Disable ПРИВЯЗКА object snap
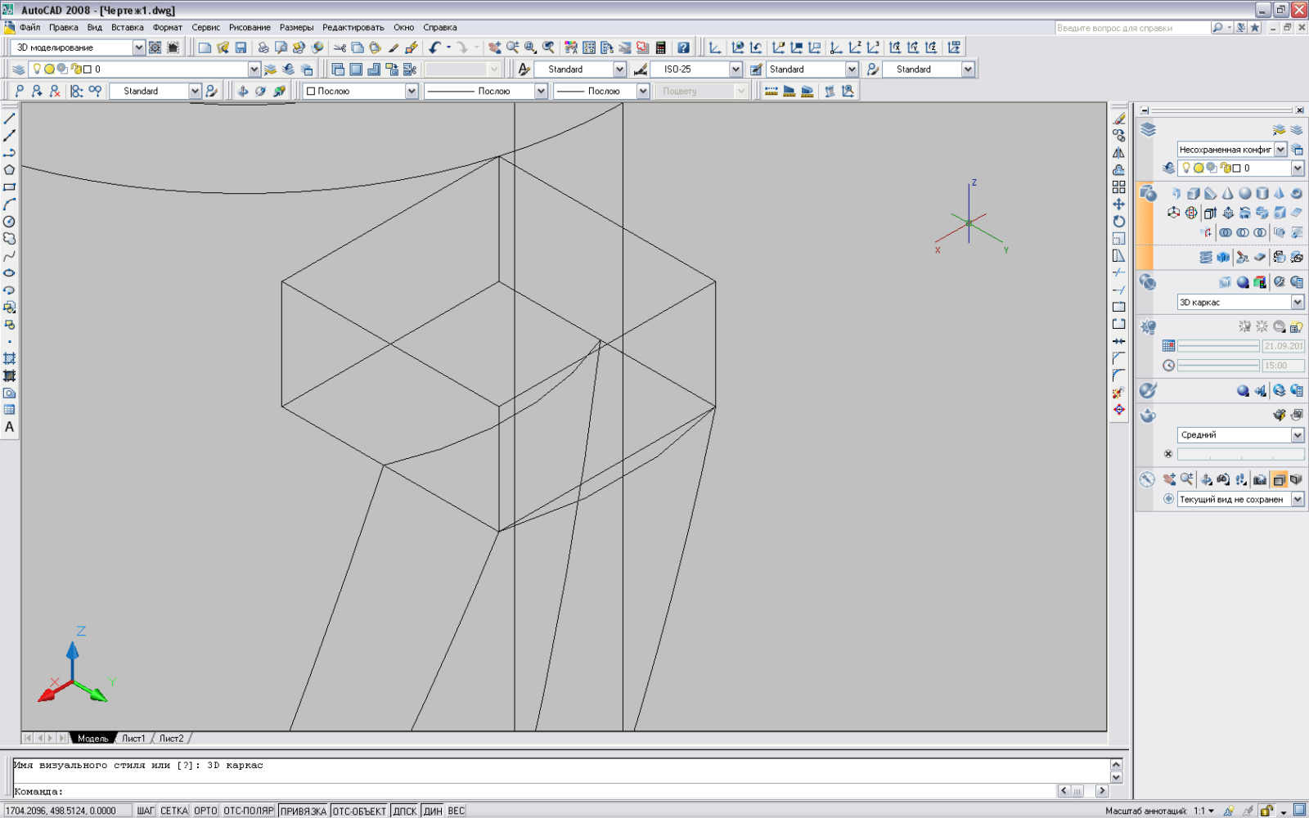 coord(303,811)
